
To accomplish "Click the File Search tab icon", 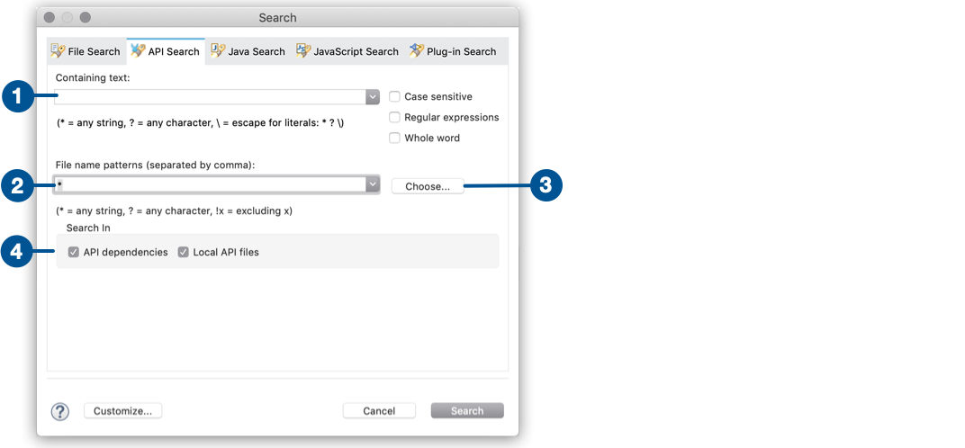I will tap(58, 51).
